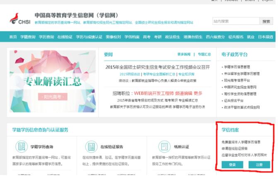278x180 pixels.
Task: Open 2015研招访谈 link
Action: [130, 74]
